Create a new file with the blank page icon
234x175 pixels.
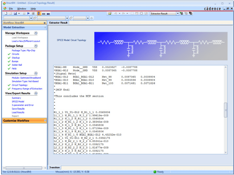tap(6, 13)
